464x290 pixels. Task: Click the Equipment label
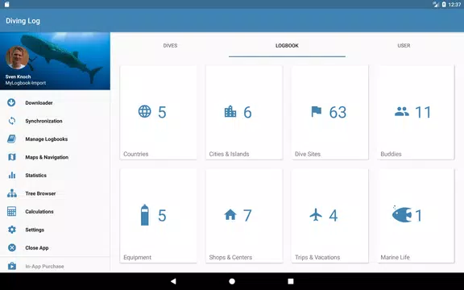point(137,257)
